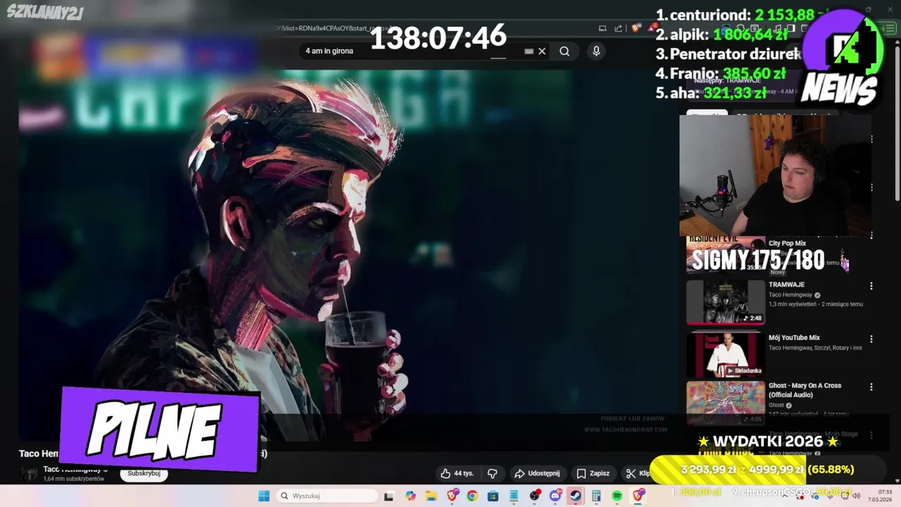Open Copilot from the taskbar
Screen dimensions: 901x507
pos(410,496)
